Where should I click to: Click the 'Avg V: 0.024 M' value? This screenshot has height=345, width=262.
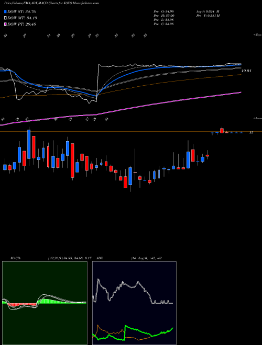click(208, 11)
